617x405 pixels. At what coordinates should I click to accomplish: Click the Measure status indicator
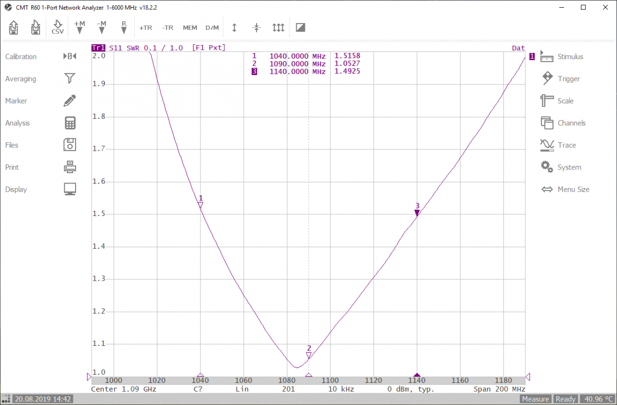tap(535, 399)
